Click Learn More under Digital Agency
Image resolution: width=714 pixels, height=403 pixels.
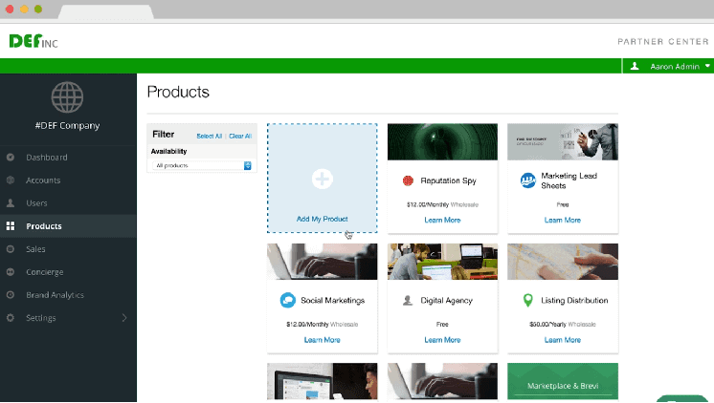442,340
